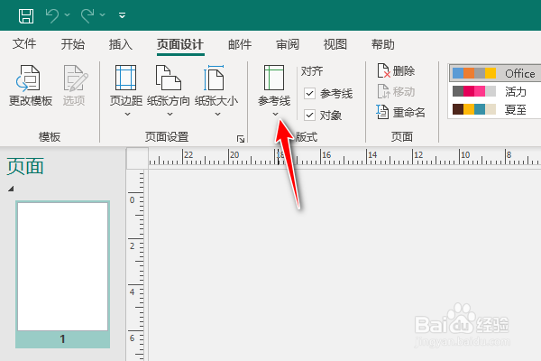Viewport: 541px width, 361px height.
Task: Open Customize Quick Access Toolbar menu
Action: coord(122,15)
